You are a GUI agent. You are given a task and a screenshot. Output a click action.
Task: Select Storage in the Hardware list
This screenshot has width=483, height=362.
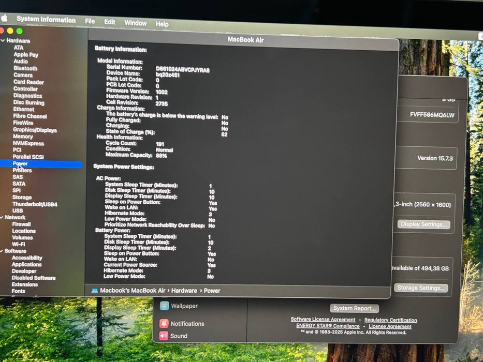[x=22, y=198]
